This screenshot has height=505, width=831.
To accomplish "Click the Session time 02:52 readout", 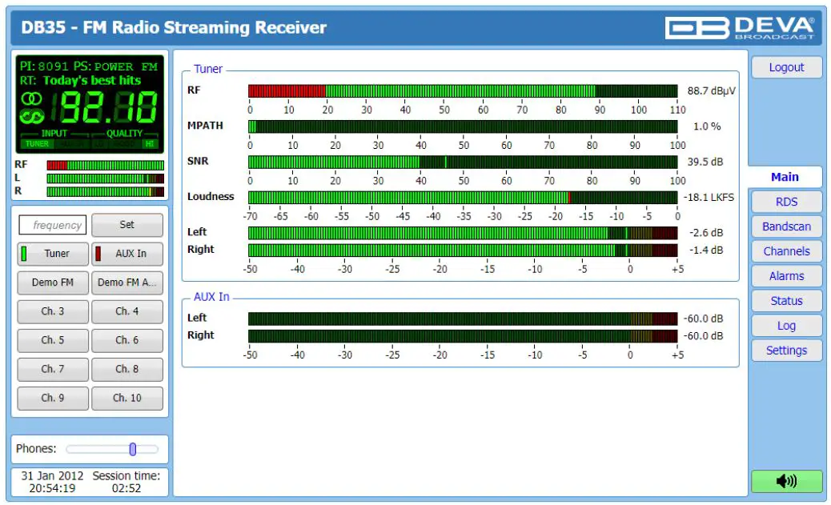I will (x=126, y=482).
